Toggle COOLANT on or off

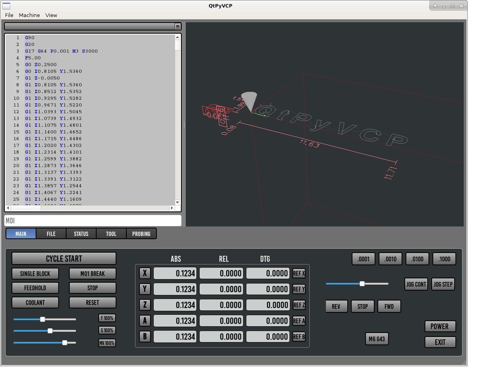tap(35, 303)
